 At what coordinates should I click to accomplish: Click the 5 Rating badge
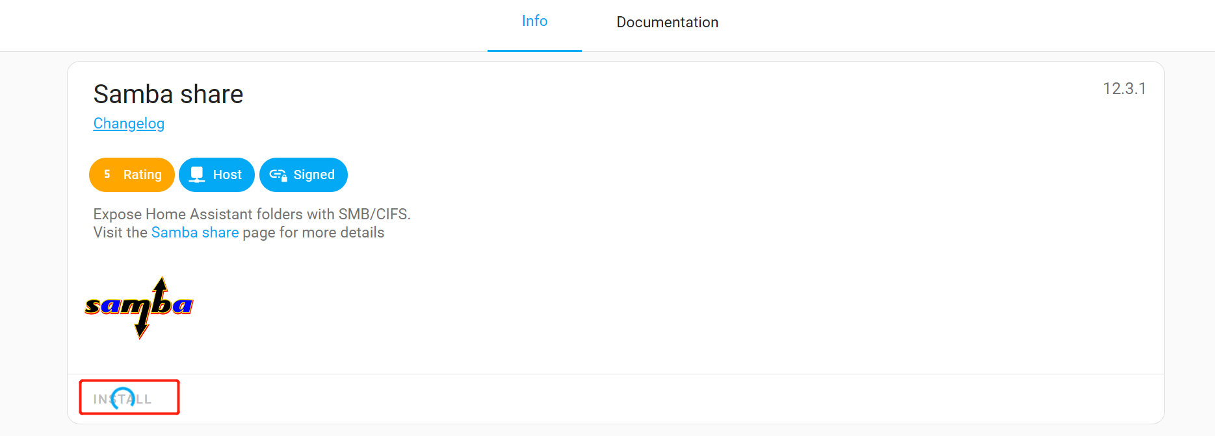tap(132, 175)
